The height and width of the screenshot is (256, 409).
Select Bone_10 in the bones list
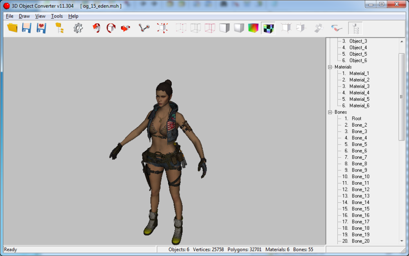(x=360, y=177)
